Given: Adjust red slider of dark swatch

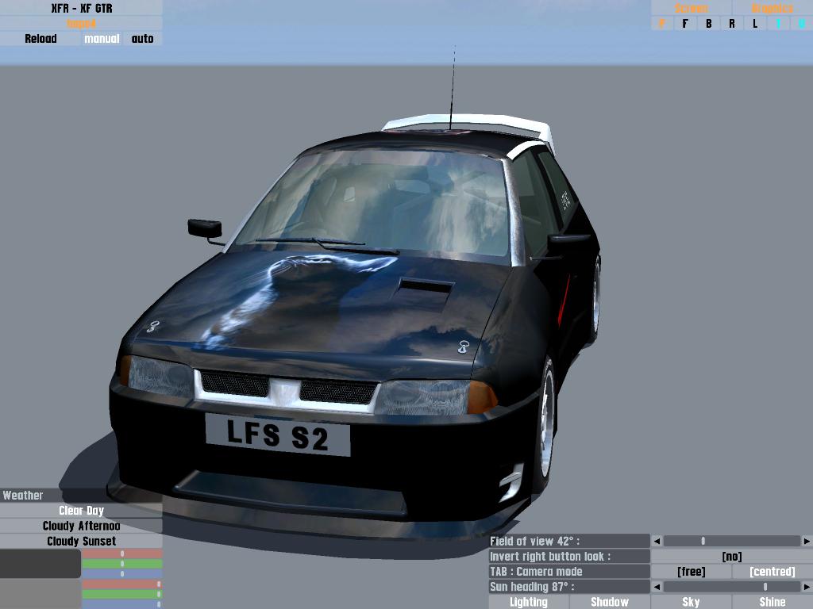Looking at the screenshot, I should pyautogui.click(x=122, y=553).
